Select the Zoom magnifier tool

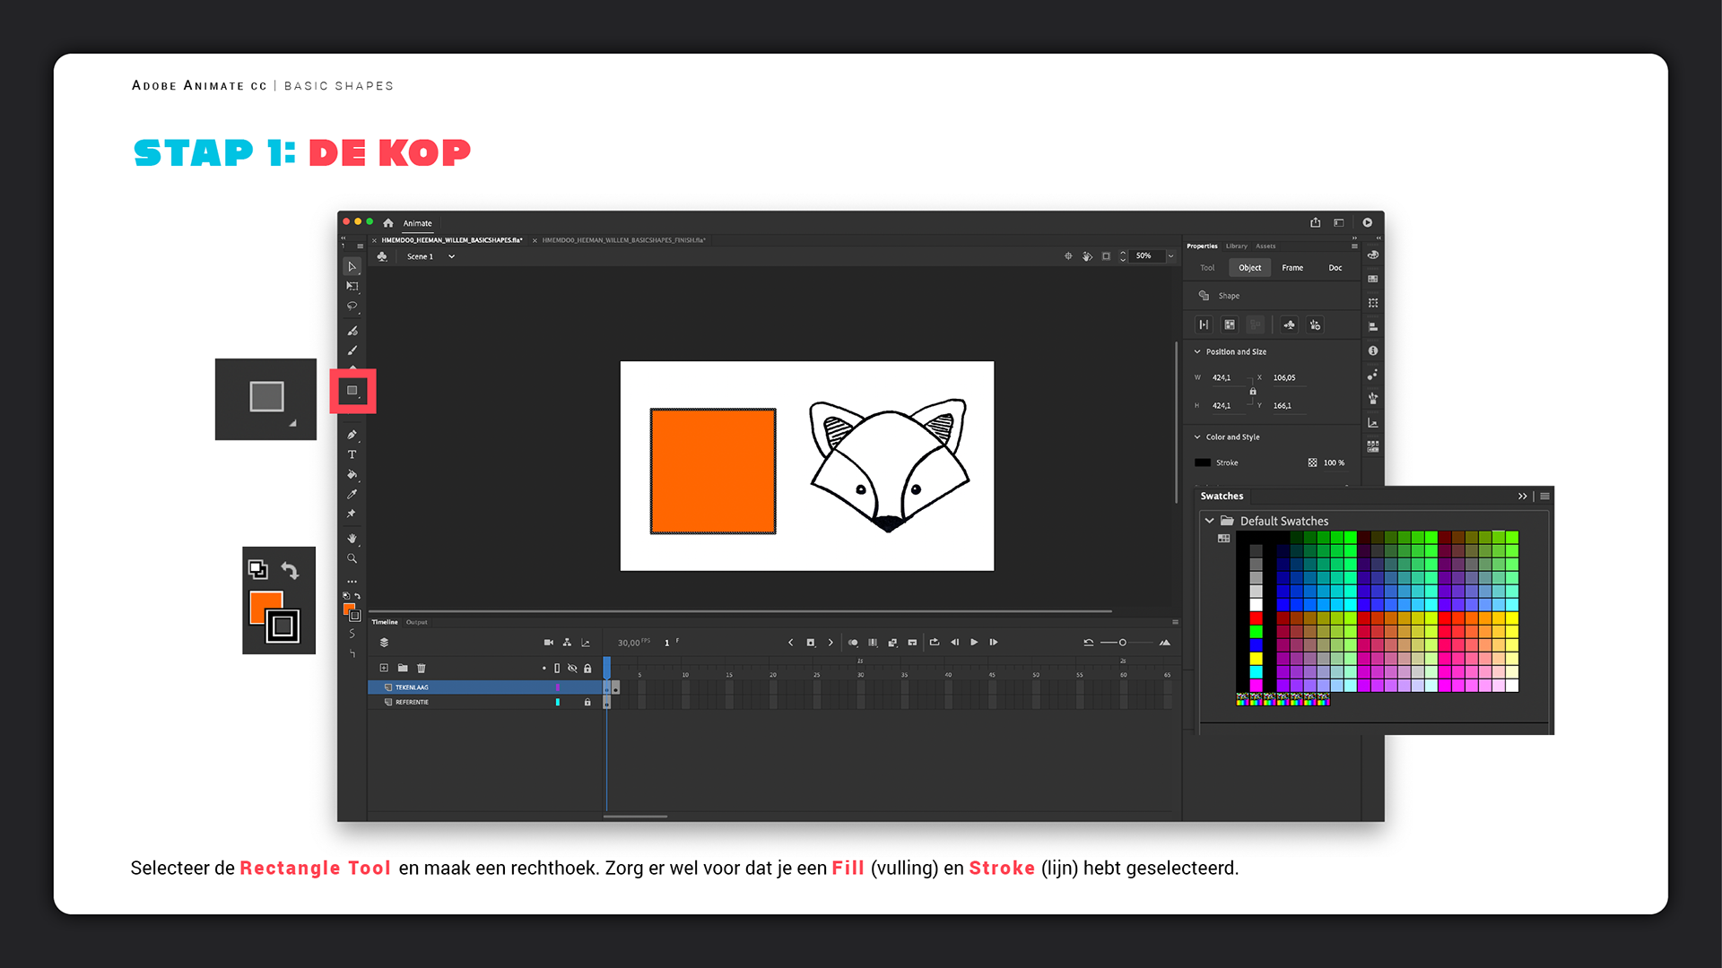(x=352, y=558)
